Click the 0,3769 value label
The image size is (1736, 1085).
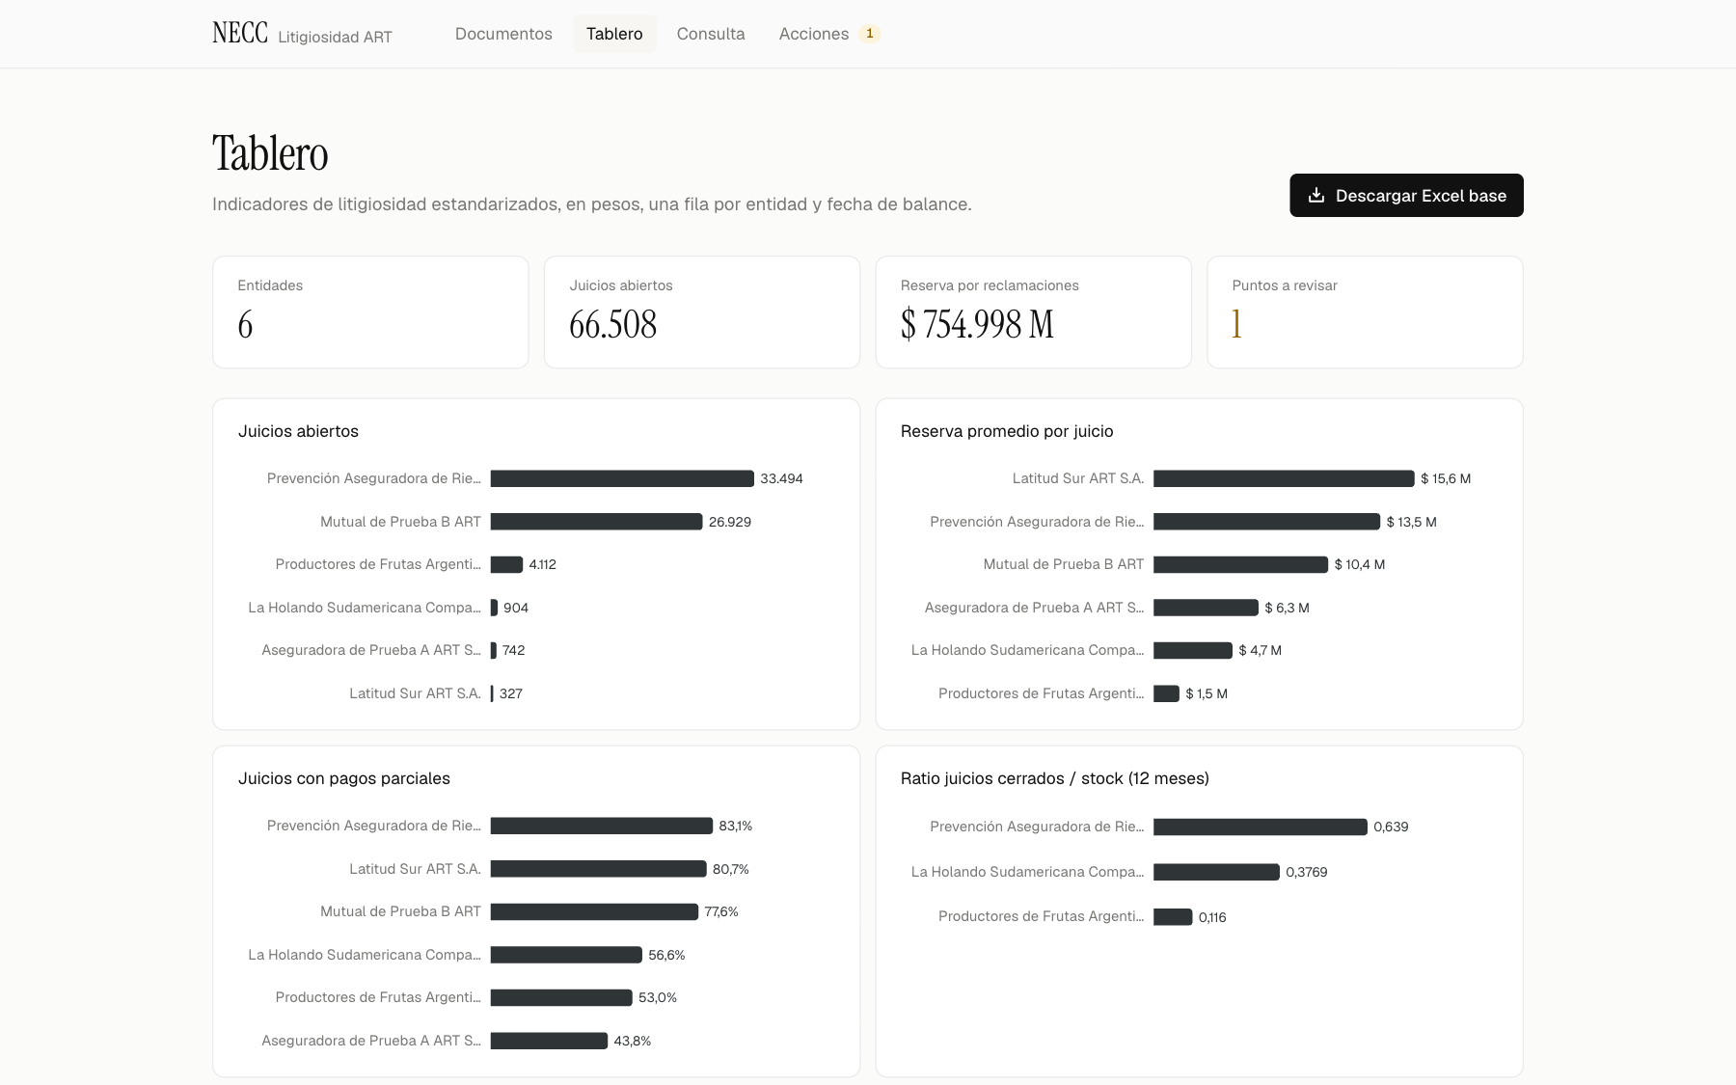[x=1307, y=872]
